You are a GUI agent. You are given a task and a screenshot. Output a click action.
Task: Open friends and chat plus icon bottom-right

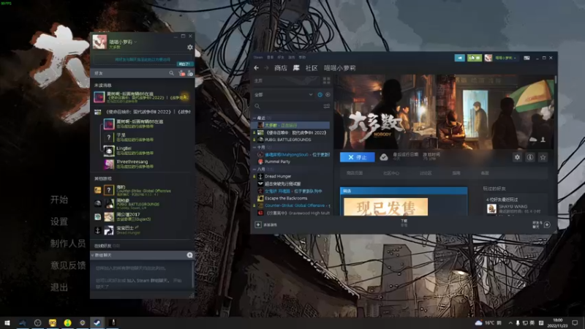547,224
